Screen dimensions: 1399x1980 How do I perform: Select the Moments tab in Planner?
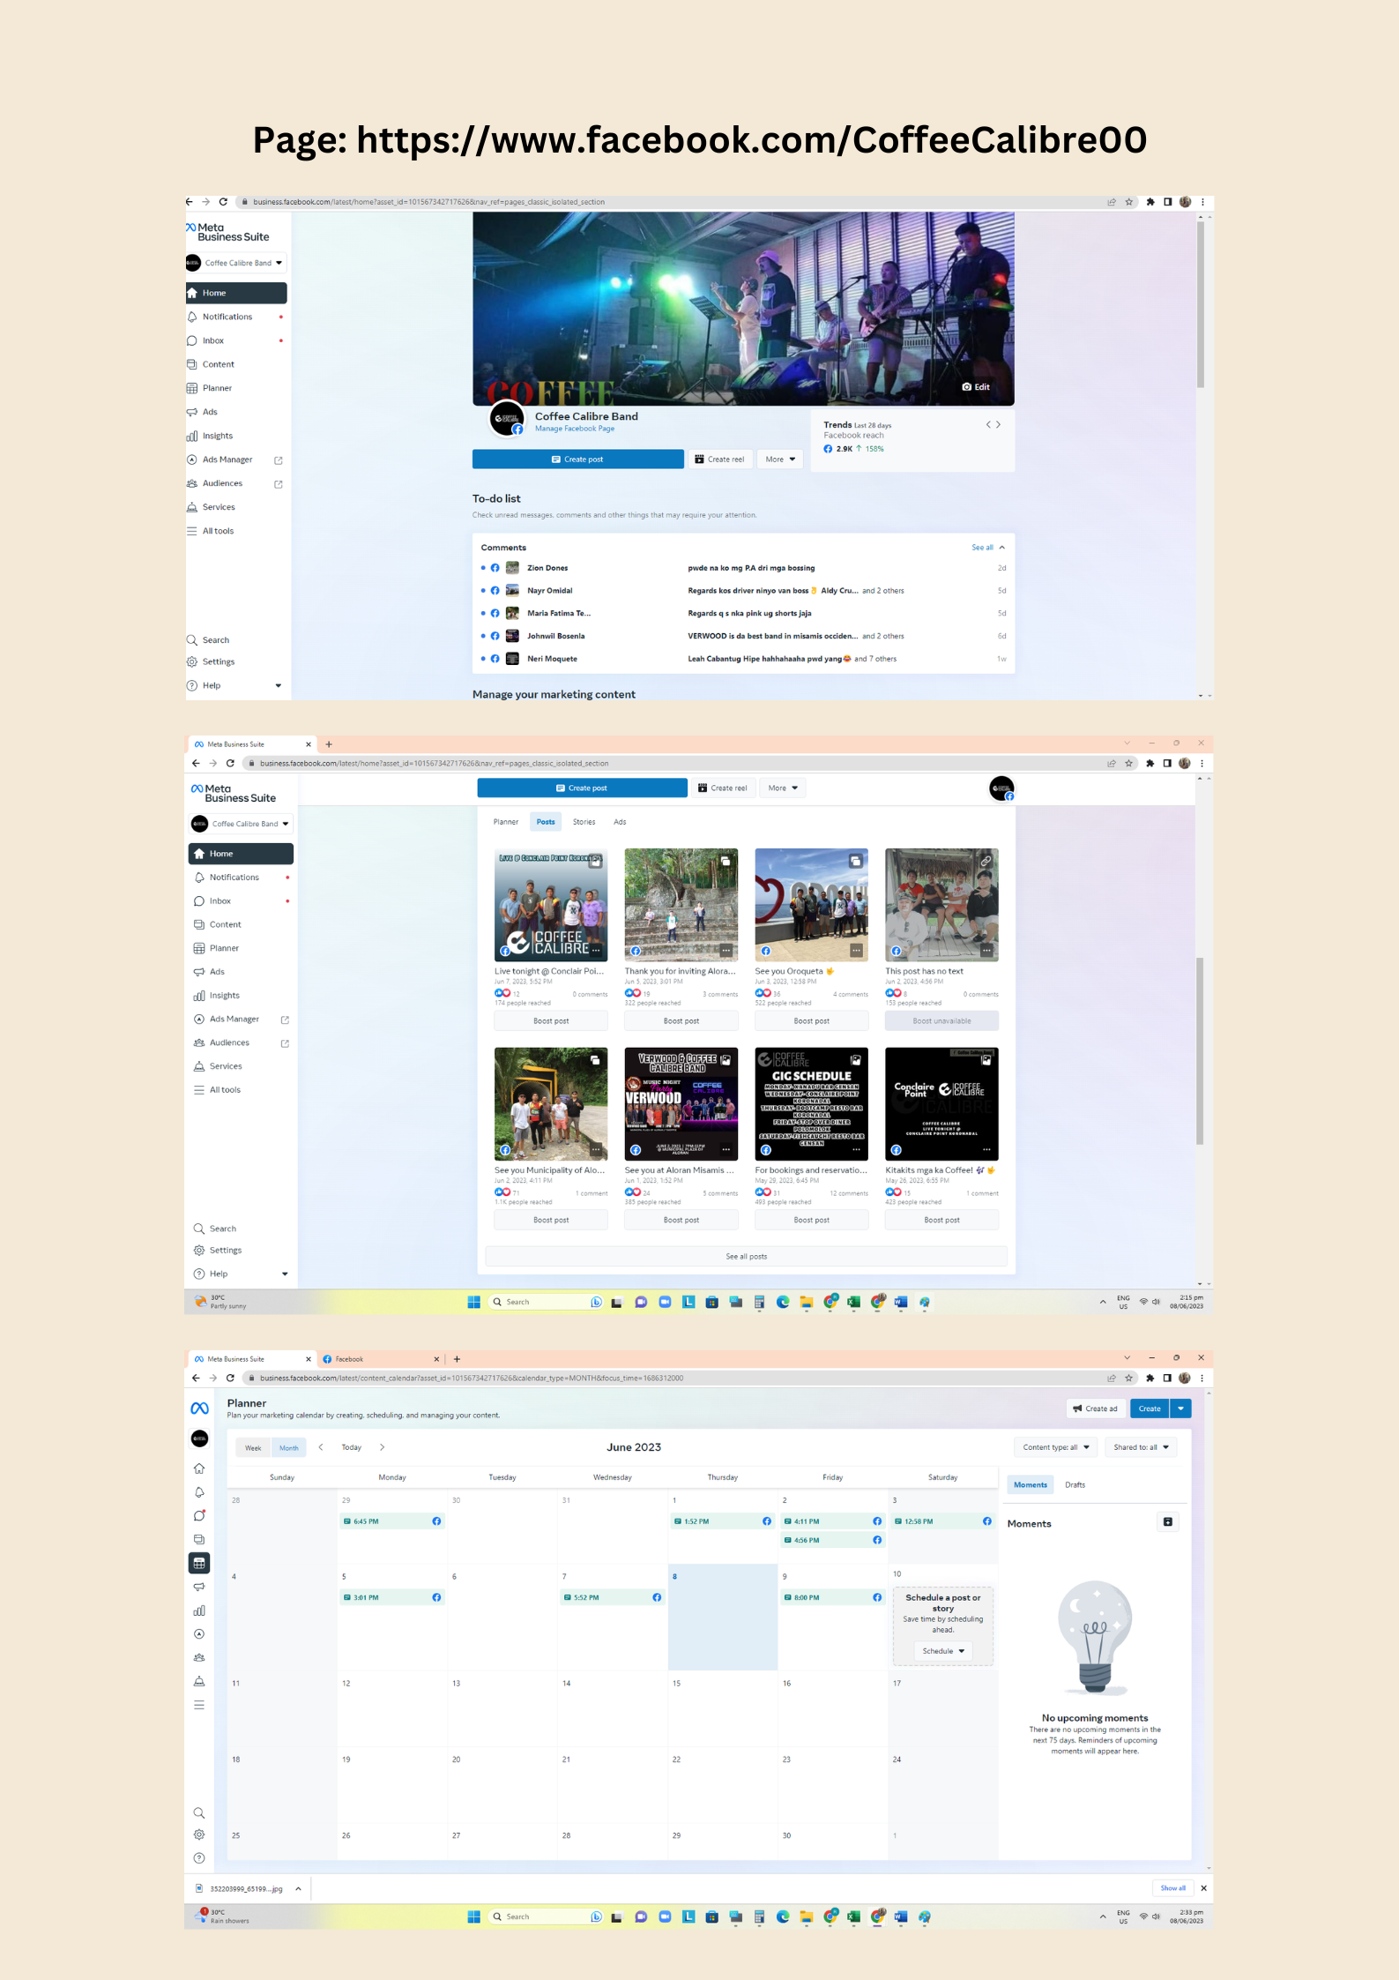1031,1485
